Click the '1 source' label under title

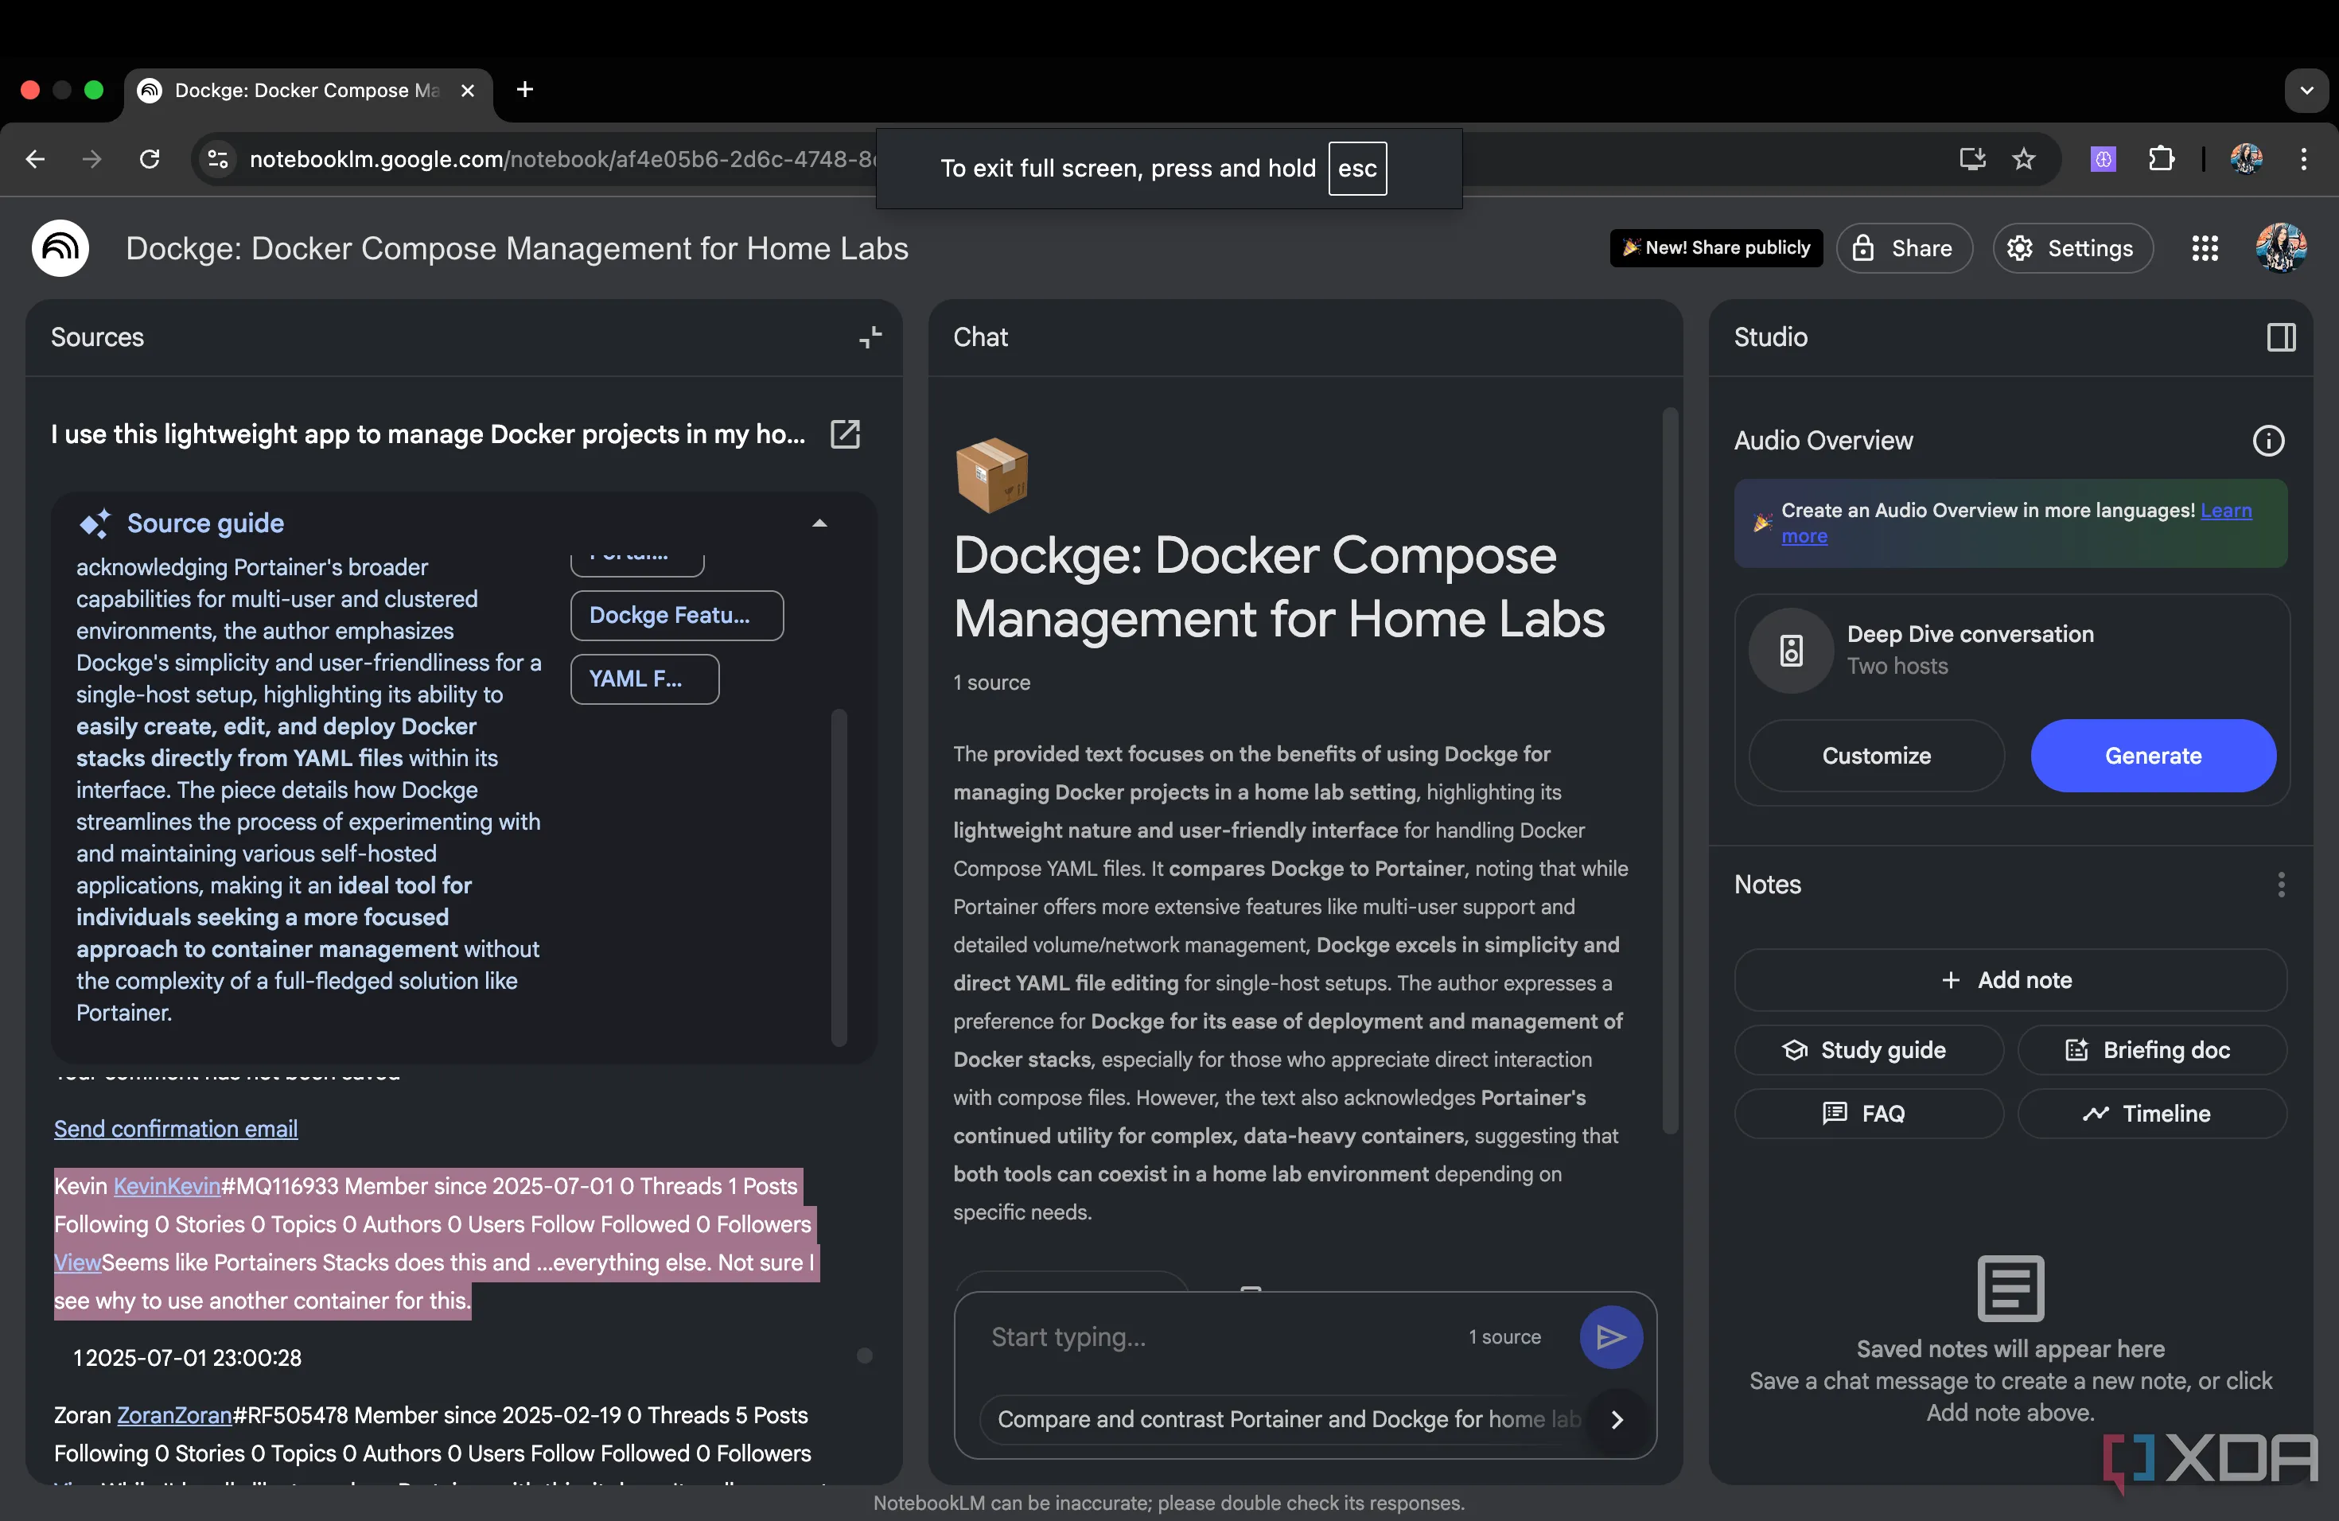pos(991,682)
